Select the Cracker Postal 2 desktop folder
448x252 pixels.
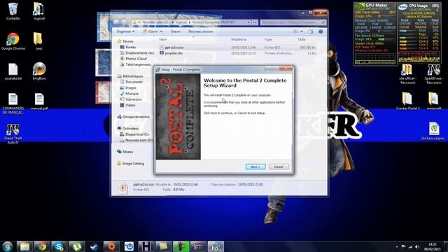pos(407,101)
